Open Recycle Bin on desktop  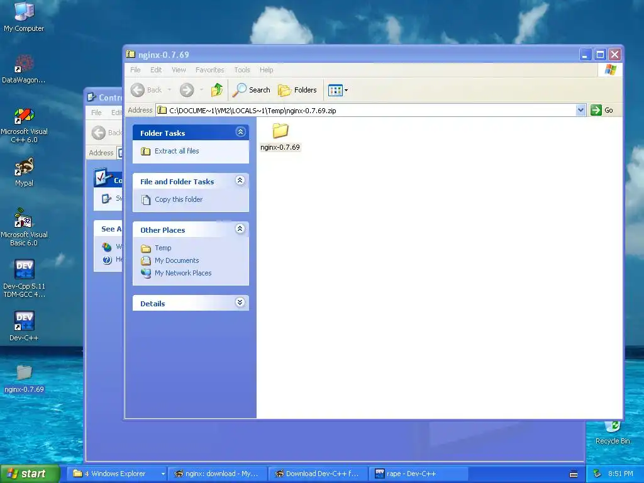(613, 433)
